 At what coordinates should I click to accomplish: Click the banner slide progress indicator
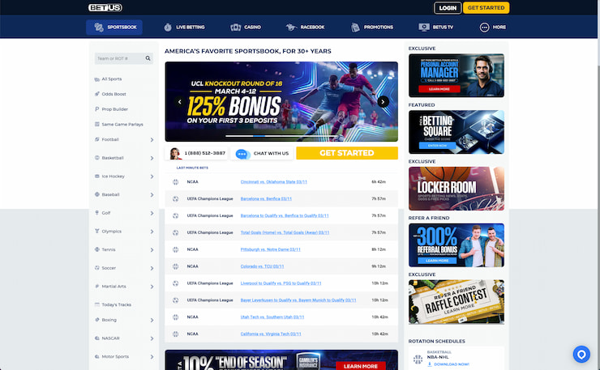coord(281,136)
